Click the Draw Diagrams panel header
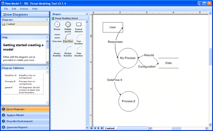Viewport: 213px width, 131px height. coord(25,14)
